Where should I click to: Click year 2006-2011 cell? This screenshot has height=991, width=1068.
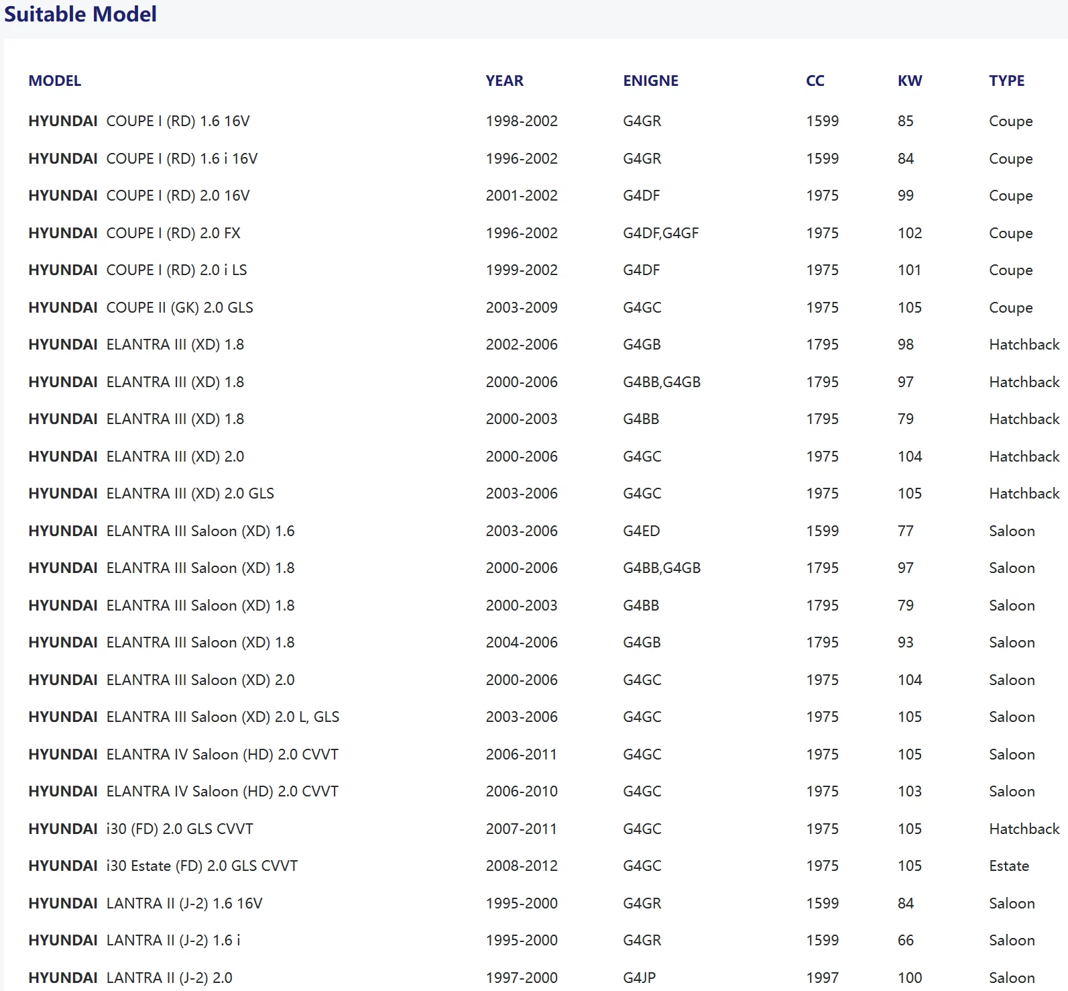(522, 754)
